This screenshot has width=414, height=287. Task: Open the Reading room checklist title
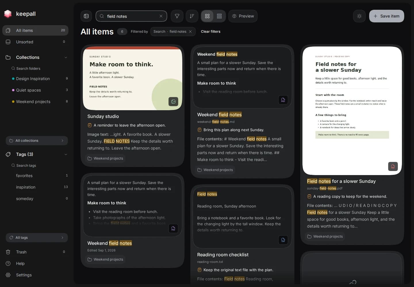pyautogui.click(x=223, y=255)
